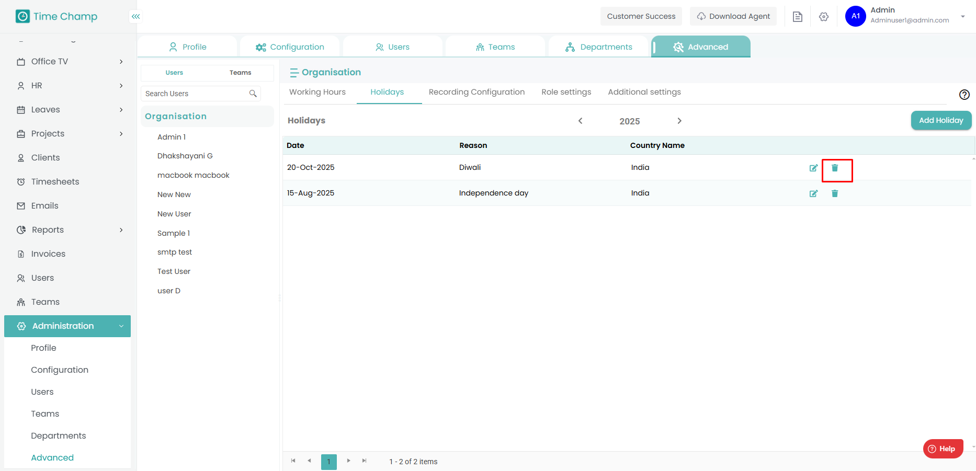Delete the Independence day holiday
This screenshot has height=471, width=976.
click(835, 193)
